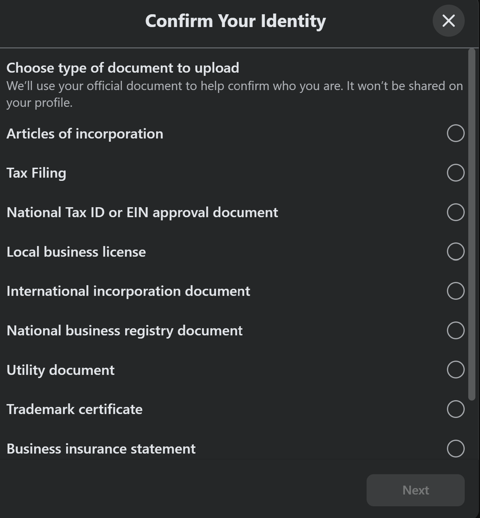480x518 pixels.
Task: Click the 'Utility document' option text
Action: click(60, 370)
